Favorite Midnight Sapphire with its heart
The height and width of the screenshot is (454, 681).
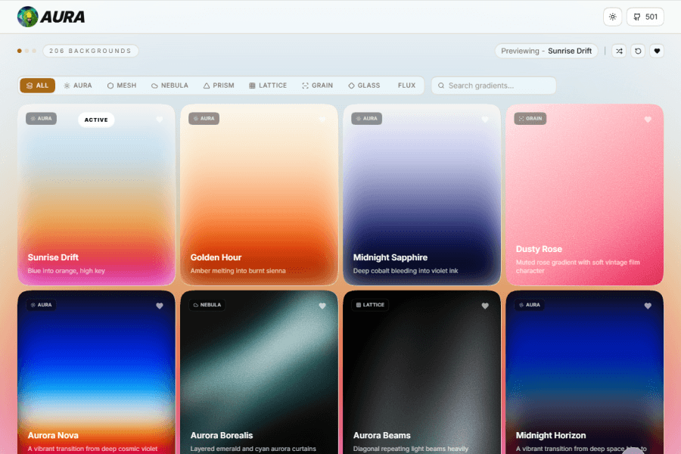tap(485, 120)
